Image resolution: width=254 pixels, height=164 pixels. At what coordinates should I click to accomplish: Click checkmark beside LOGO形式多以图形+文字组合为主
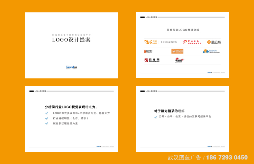(47, 113)
